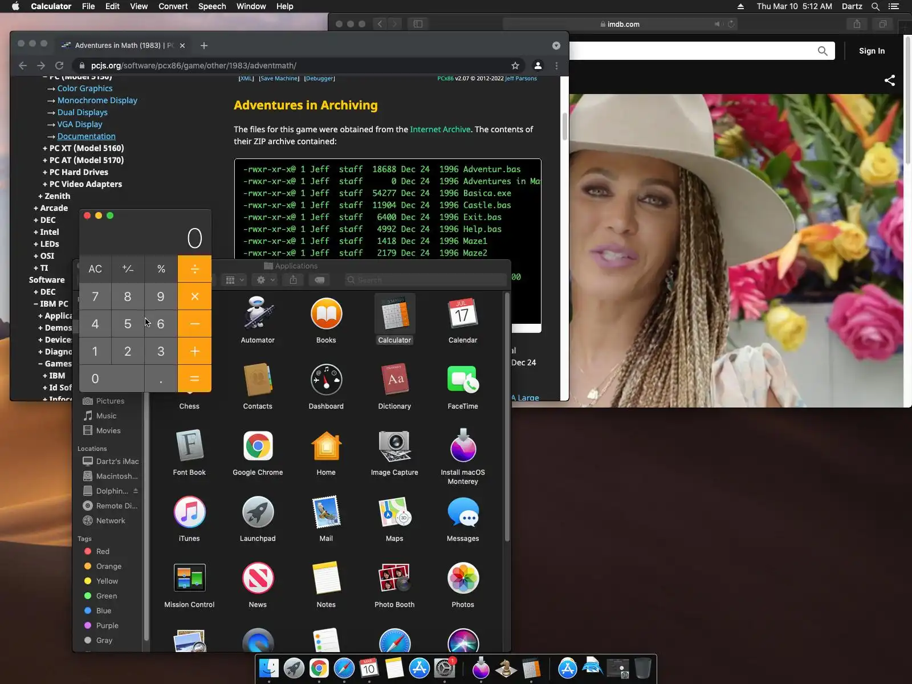Reload the pcjs.org page in Chrome
The height and width of the screenshot is (684, 912).
point(59,66)
